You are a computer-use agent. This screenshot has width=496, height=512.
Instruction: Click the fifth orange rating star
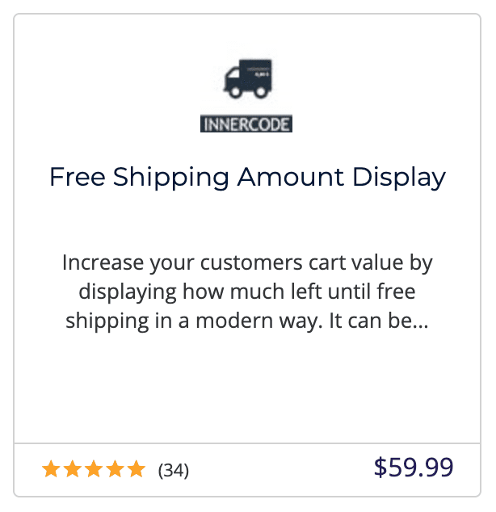[x=136, y=469]
